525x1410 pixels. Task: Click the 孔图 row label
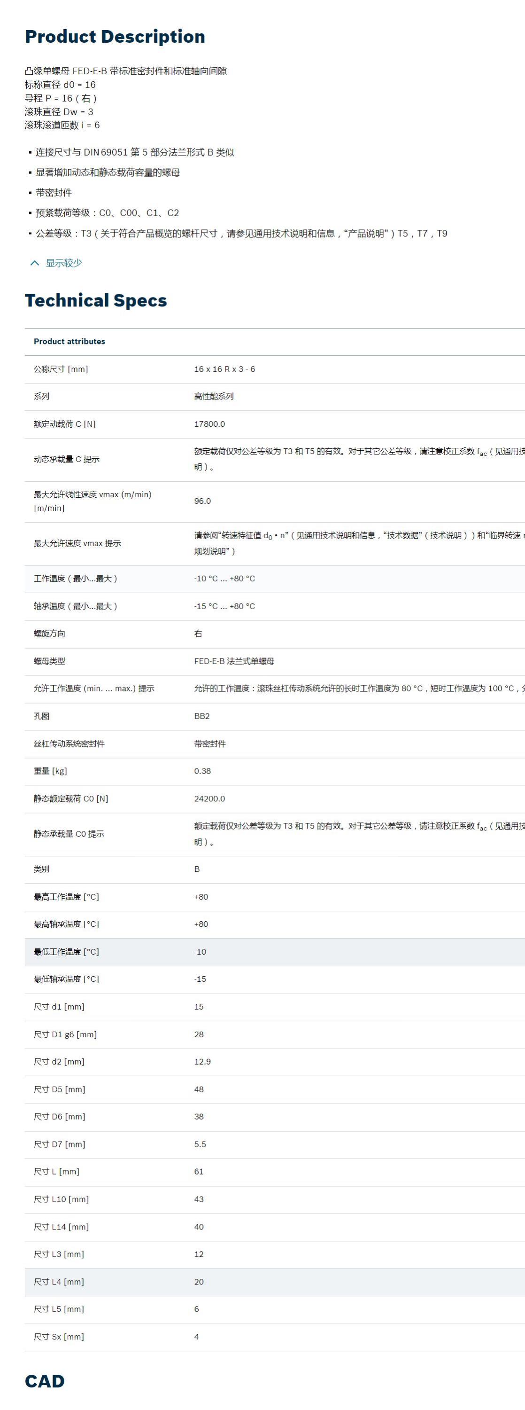coord(42,716)
